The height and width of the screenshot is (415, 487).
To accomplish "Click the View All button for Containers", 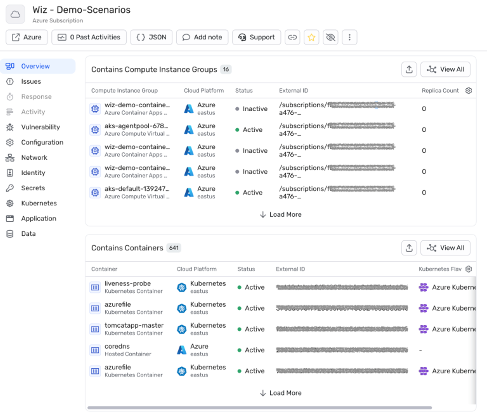I will click(445, 248).
